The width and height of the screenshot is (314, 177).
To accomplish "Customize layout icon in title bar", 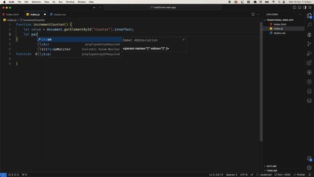I will pyautogui.click(x=310, y=7).
